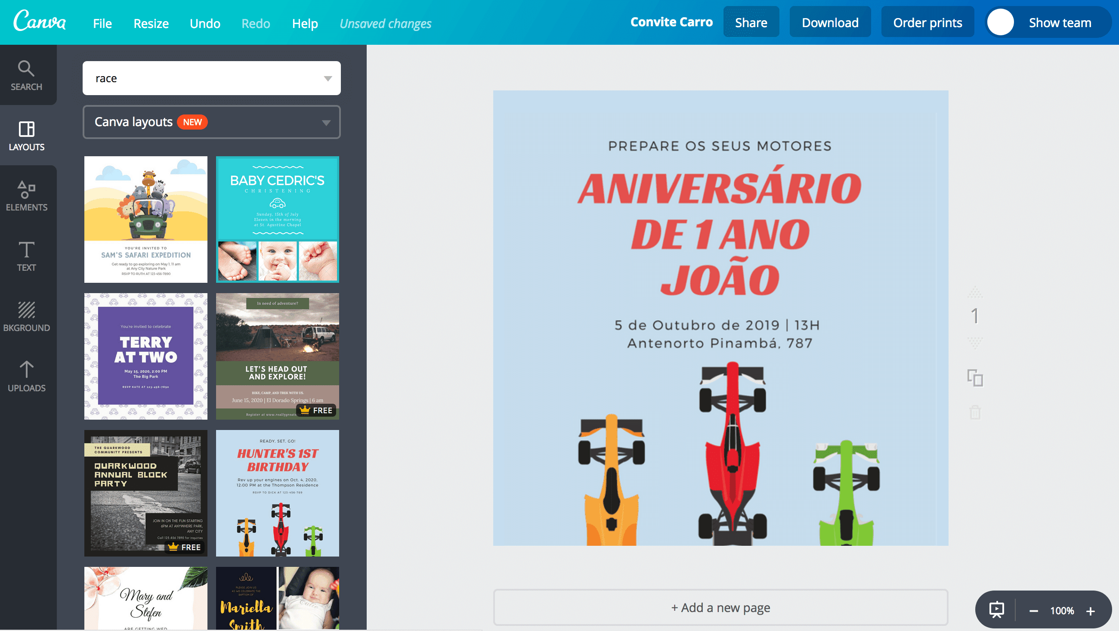This screenshot has width=1119, height=631.
Task: Click the copy page icon
Action: pos(975,377)
